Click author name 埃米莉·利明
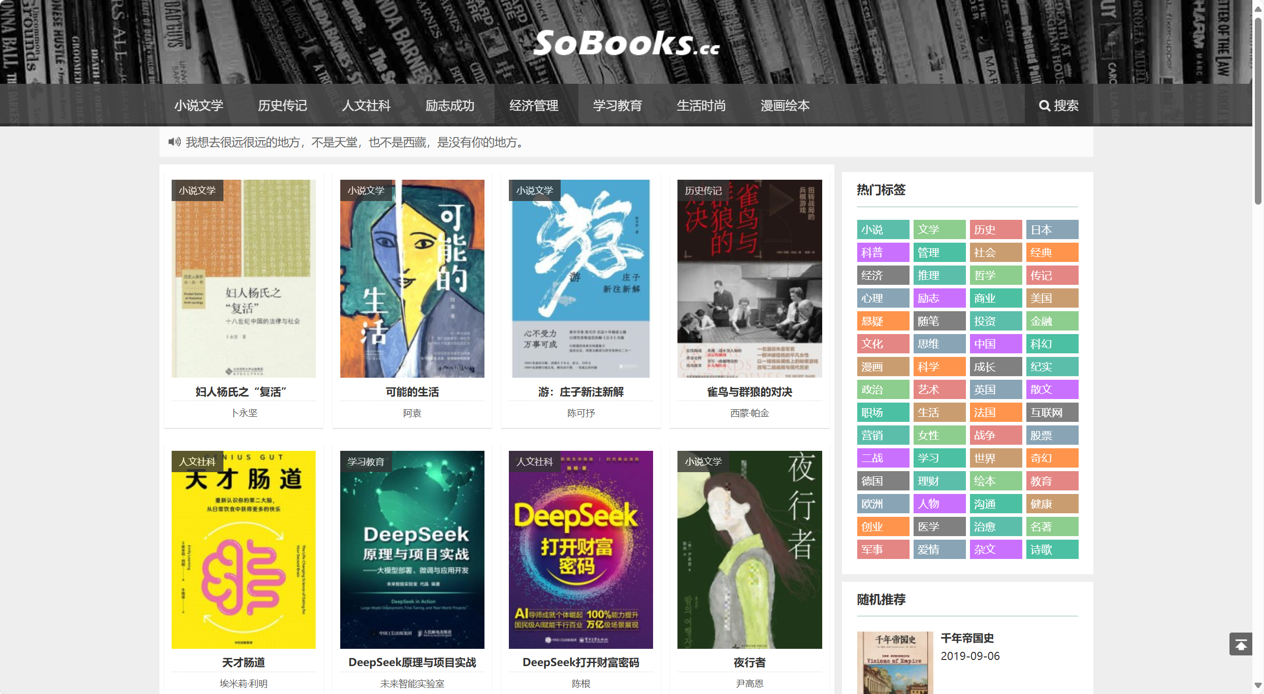Screen dimensions: 1264x694 [x=244, y=684]
